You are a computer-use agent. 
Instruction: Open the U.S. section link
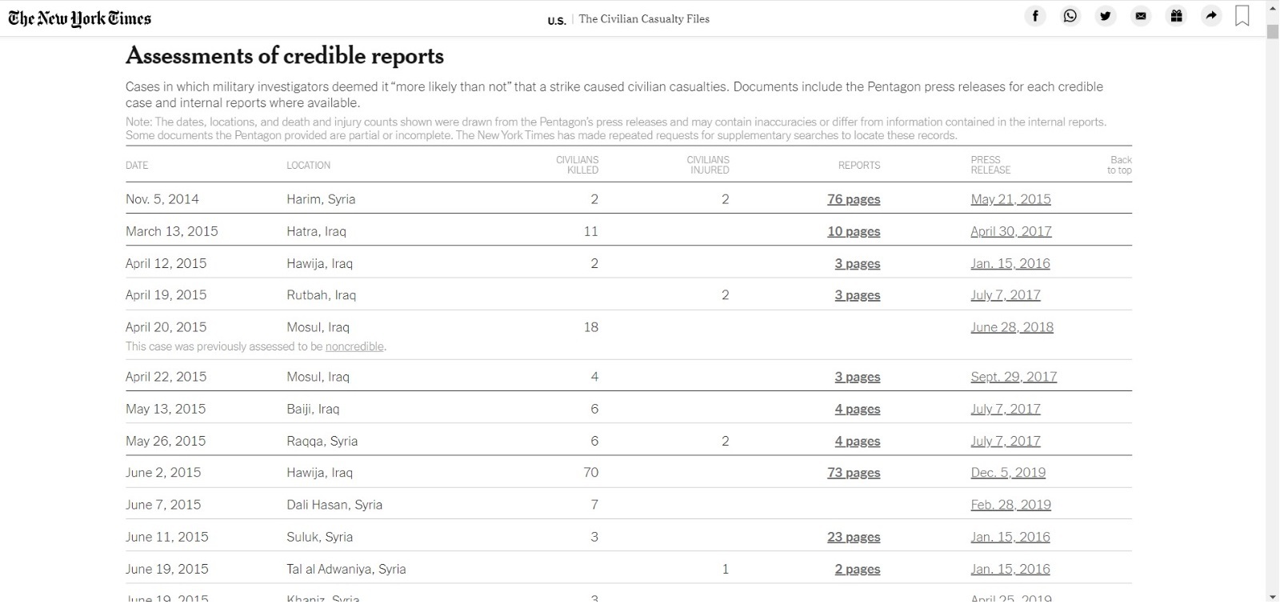click(x=556, y=20)
